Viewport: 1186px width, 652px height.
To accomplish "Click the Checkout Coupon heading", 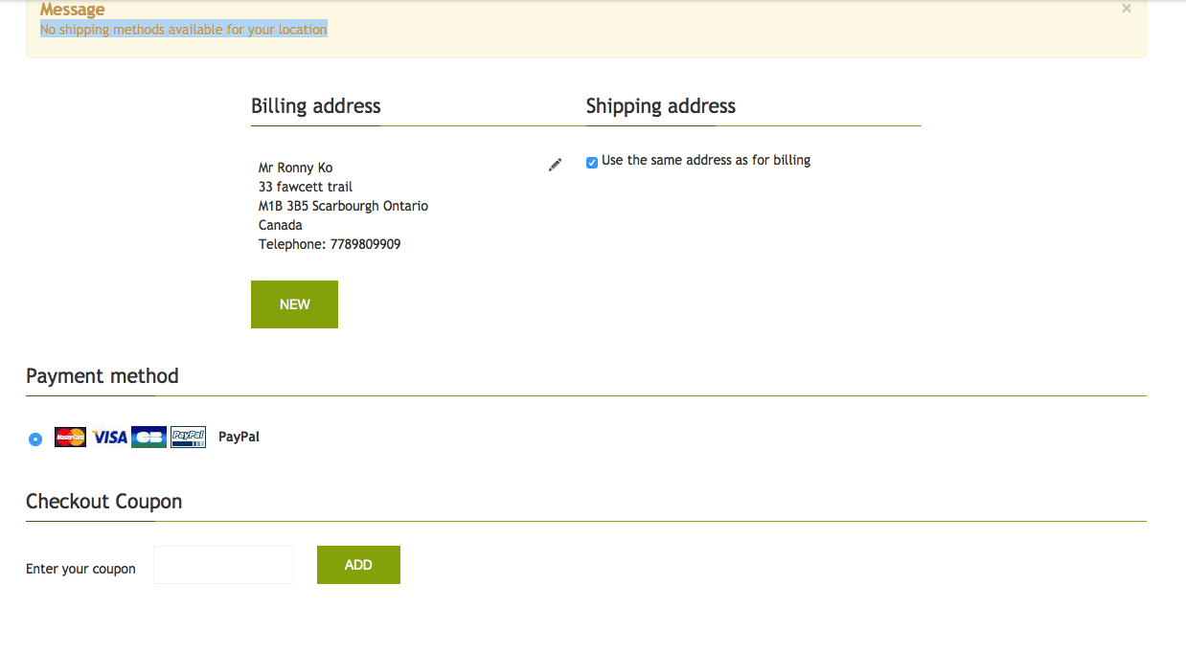I will point(104,502).
